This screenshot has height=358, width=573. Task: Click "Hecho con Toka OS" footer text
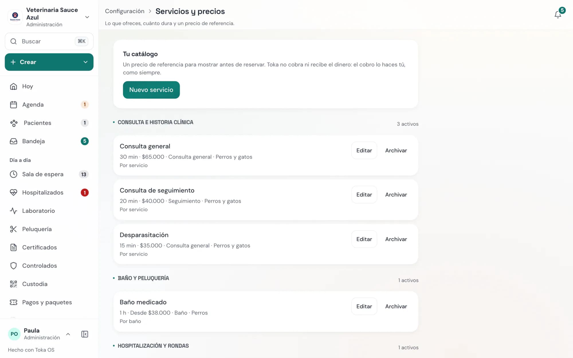[x=31, y=350]
